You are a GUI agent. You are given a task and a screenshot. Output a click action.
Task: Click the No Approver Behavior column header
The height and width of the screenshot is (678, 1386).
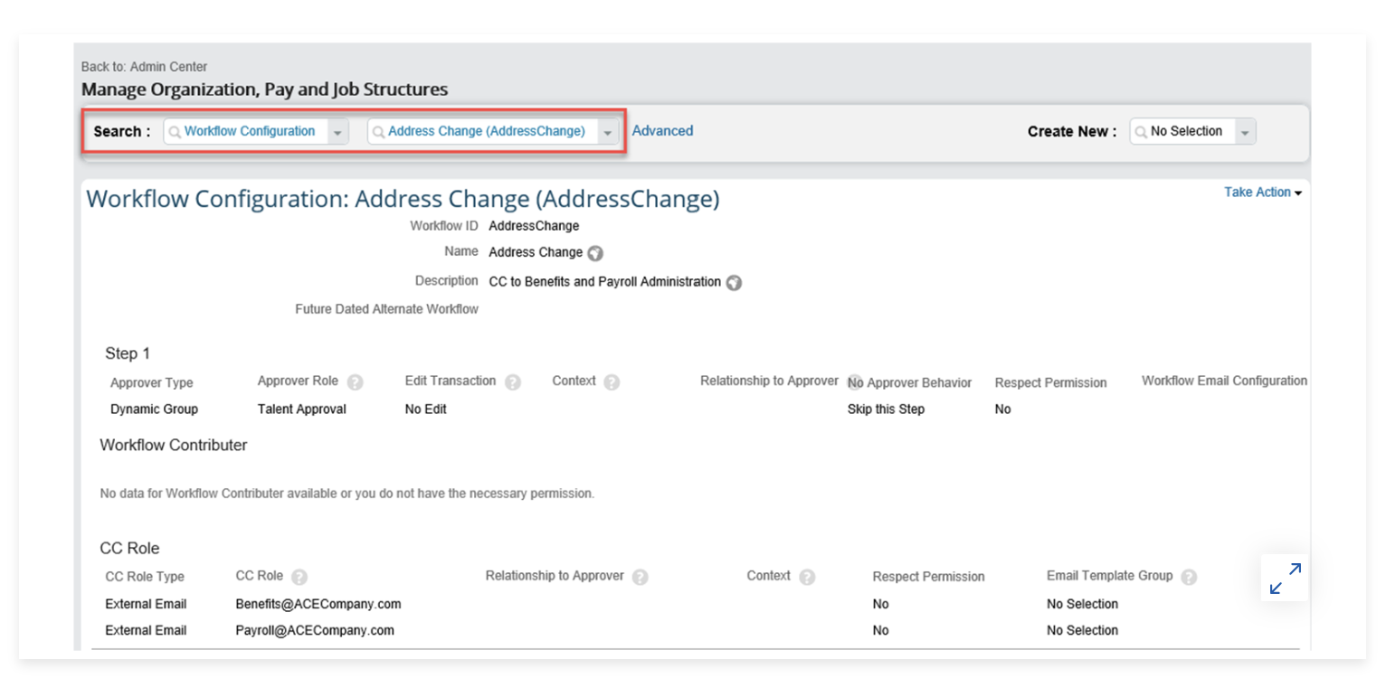(909, 382)
